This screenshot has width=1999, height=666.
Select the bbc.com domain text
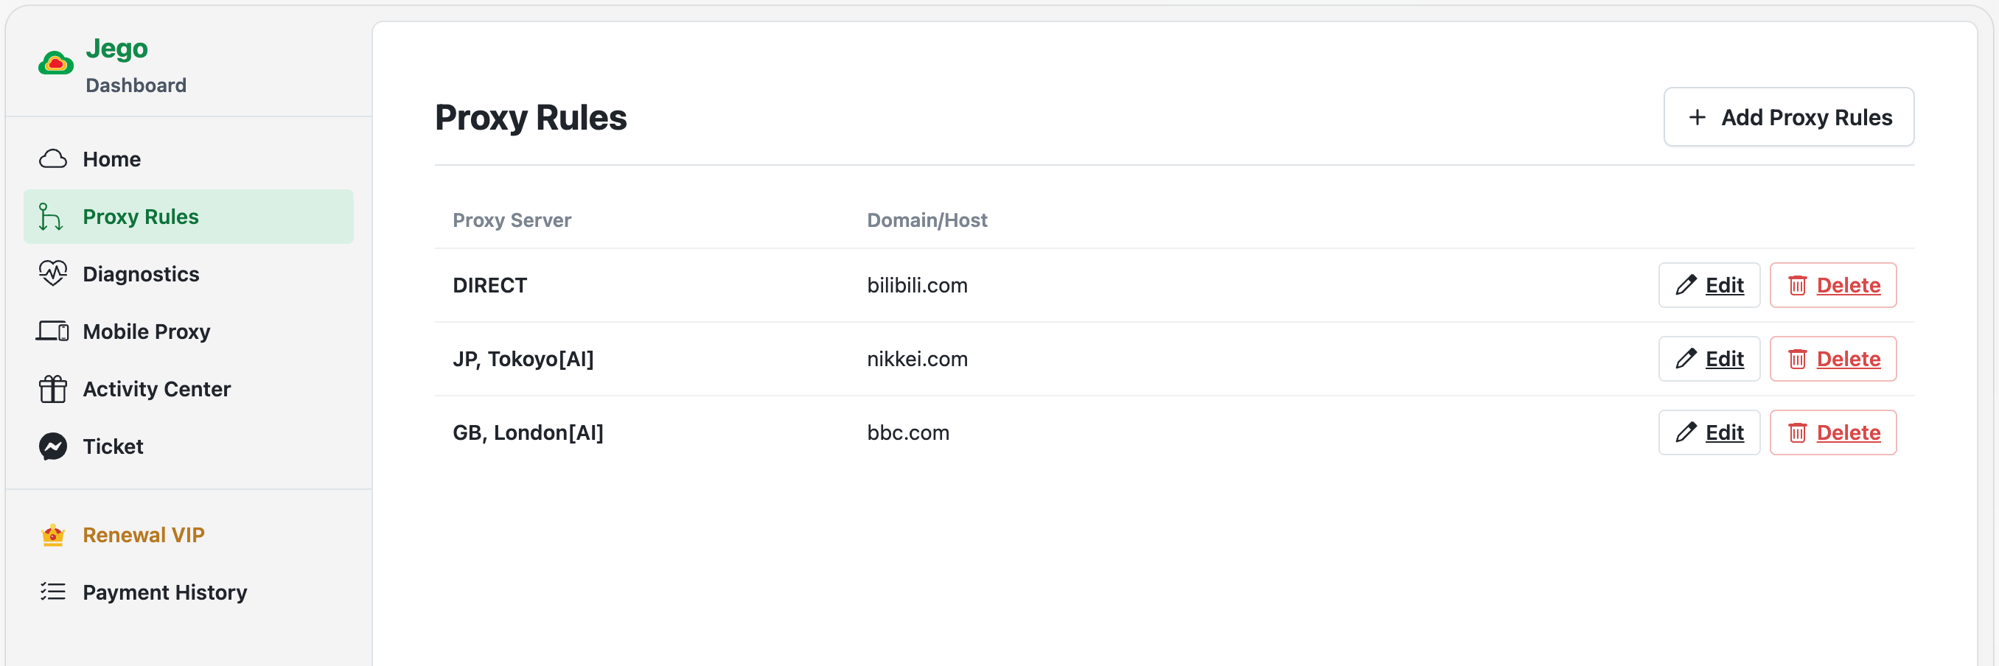[908, 432]
